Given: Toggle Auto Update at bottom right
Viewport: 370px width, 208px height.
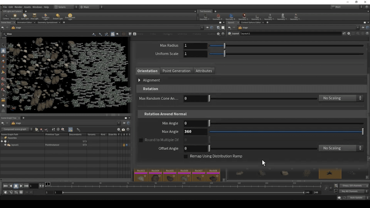Looking at the screenshot, I should click(356, 198).
